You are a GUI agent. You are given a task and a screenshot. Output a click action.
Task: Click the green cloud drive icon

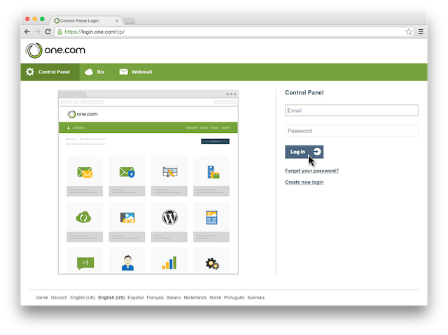(83, 217)
